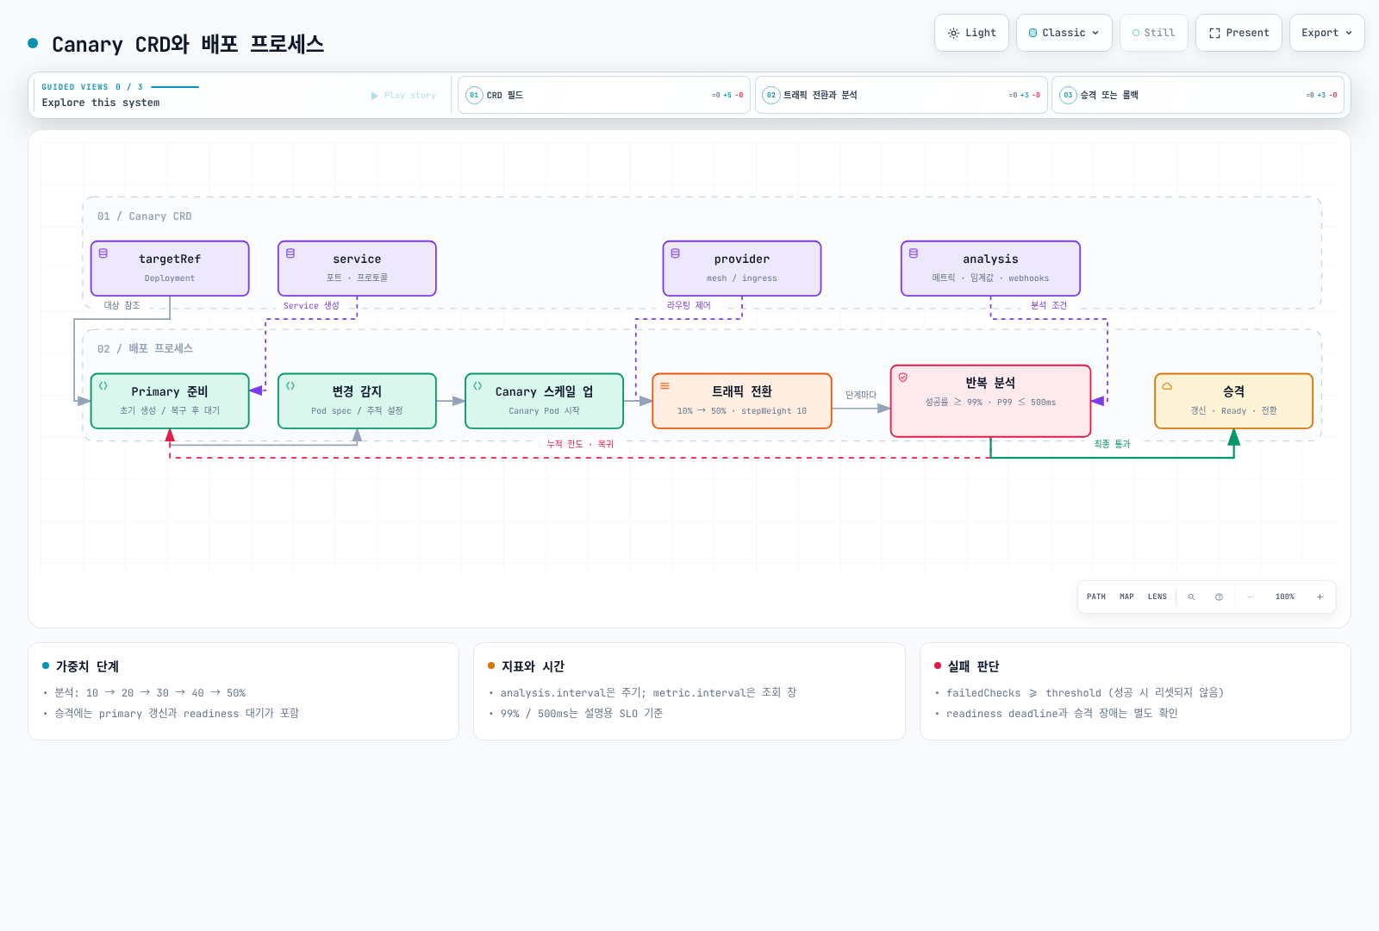This screenshot has height=931, width=1379.
Task: Enable LENS mode in canvas toolbar
Action: tap(1157, 597)
